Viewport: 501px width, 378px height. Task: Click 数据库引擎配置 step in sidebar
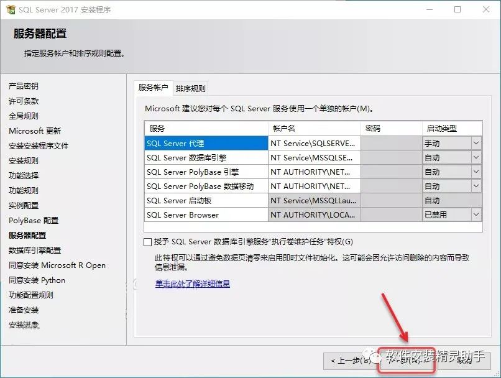[35, 250]
